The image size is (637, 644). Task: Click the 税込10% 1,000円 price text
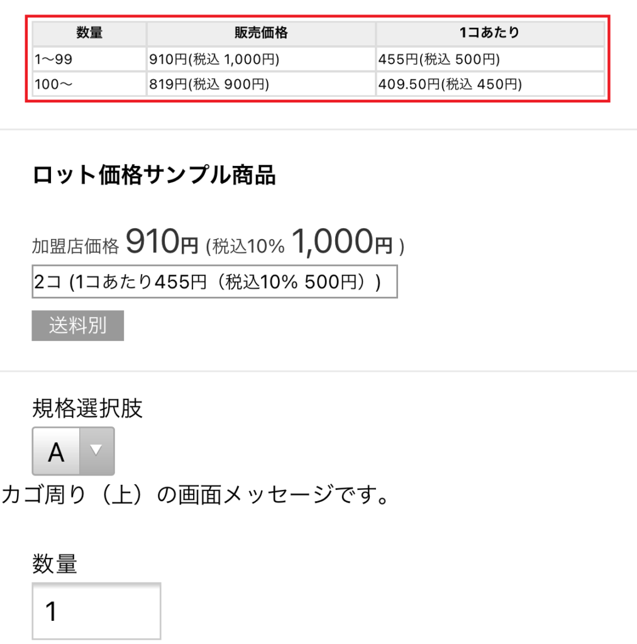pyautogui.click(x=305, y=243)
